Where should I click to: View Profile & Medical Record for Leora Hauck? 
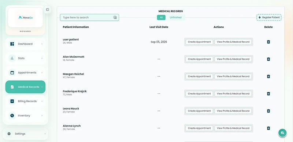point(233,111)
